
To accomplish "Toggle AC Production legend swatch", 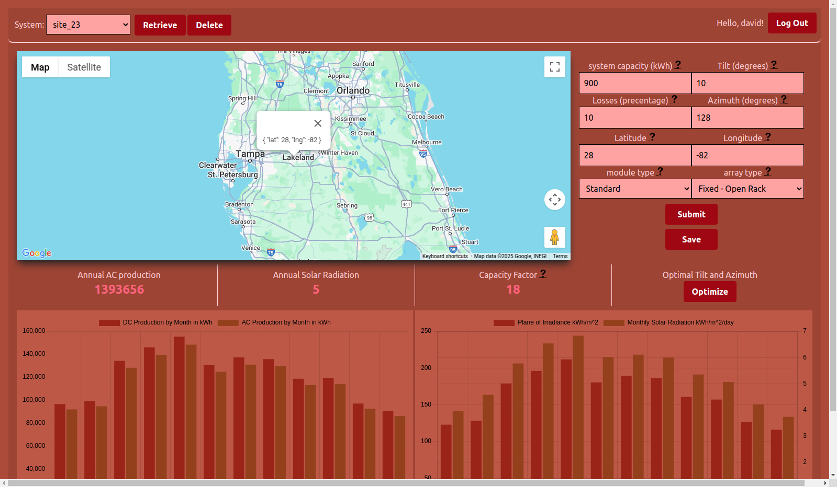I will 228,322.
